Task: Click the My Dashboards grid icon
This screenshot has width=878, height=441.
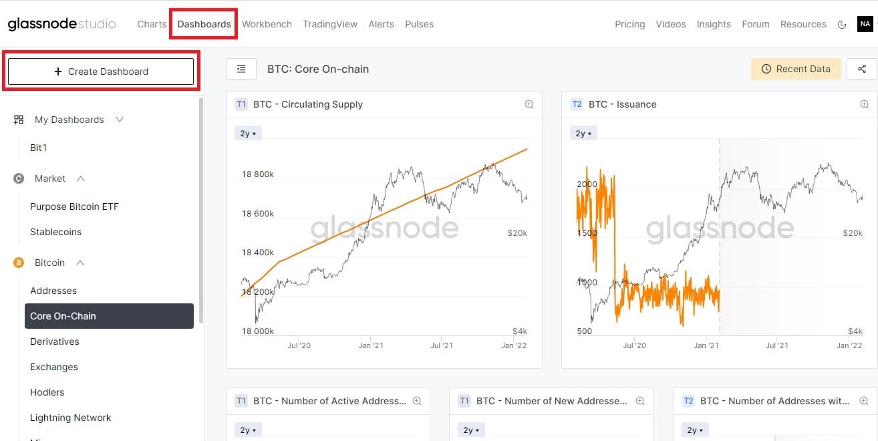Action: tap(19, 120)
